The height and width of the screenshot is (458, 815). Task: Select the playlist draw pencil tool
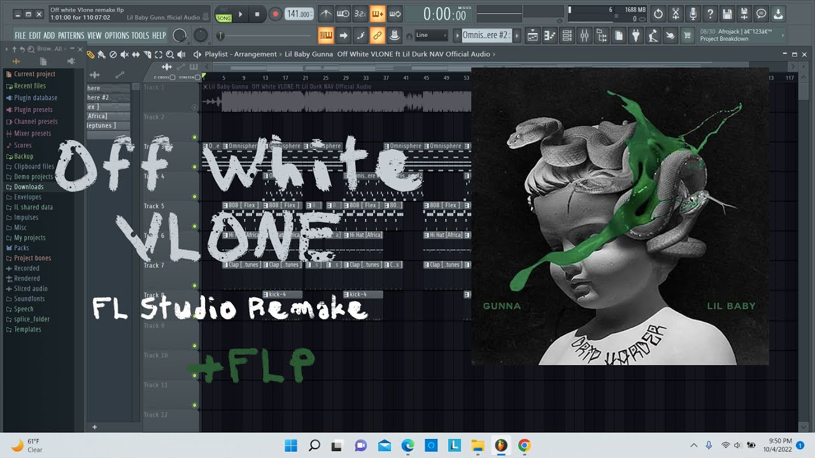[91, 55]
